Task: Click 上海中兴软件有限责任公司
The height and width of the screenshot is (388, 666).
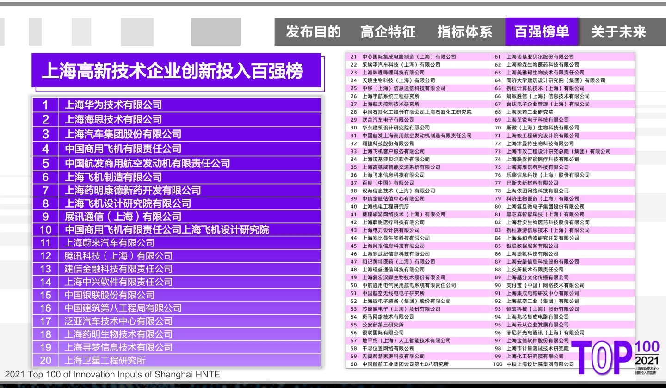Action: point(177,282)
